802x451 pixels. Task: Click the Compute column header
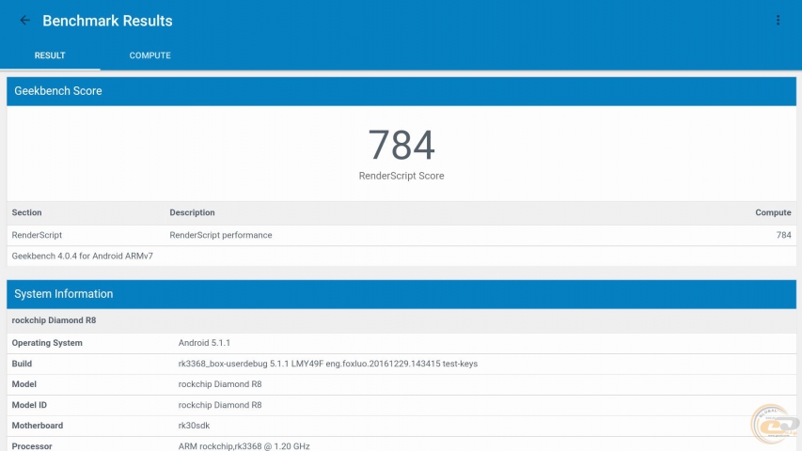pos(773,212)
